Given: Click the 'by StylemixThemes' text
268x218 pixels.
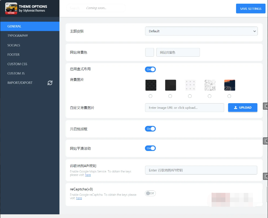Looking at the screenshot, I should pos(32,11).
